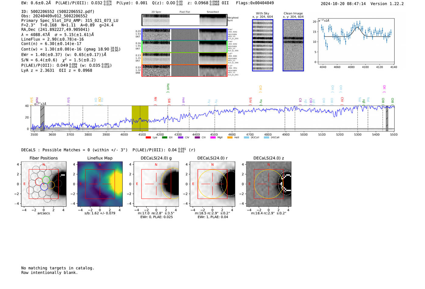Click the light blue (H)CaII legend swatch

click(267, 137)
